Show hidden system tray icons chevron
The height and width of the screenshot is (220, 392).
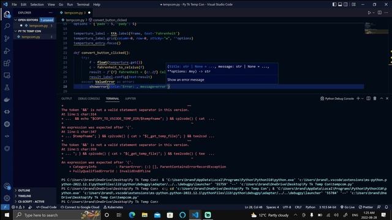coord(295,215)
